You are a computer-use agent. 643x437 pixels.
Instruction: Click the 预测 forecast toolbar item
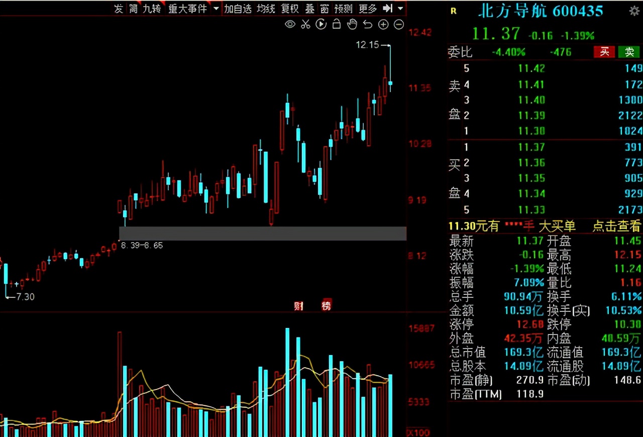(344, 9)
